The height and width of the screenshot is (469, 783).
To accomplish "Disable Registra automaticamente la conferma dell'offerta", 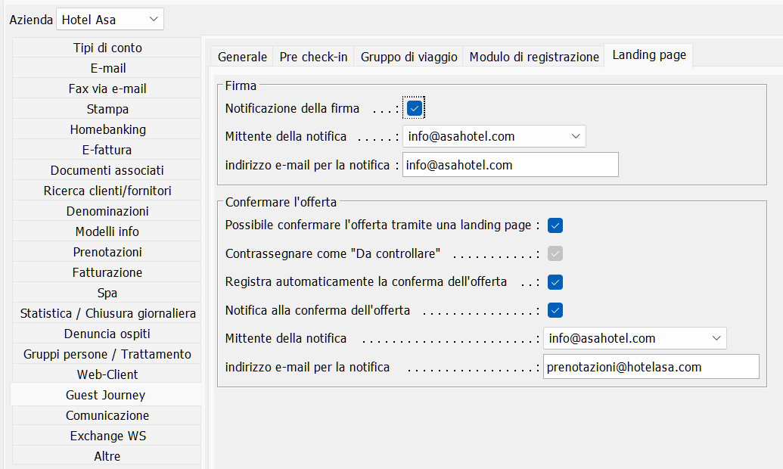I will coord(555,282).
